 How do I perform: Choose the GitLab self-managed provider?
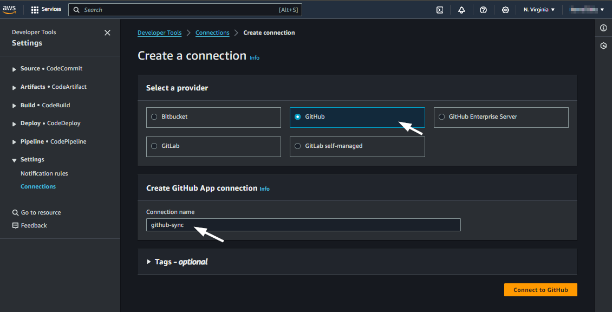298,146
